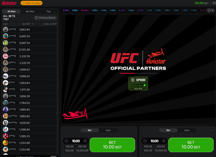This screenshot has width=216, height=157.
Task: Select Bet mode in left panel
Action: coord(90,130)
